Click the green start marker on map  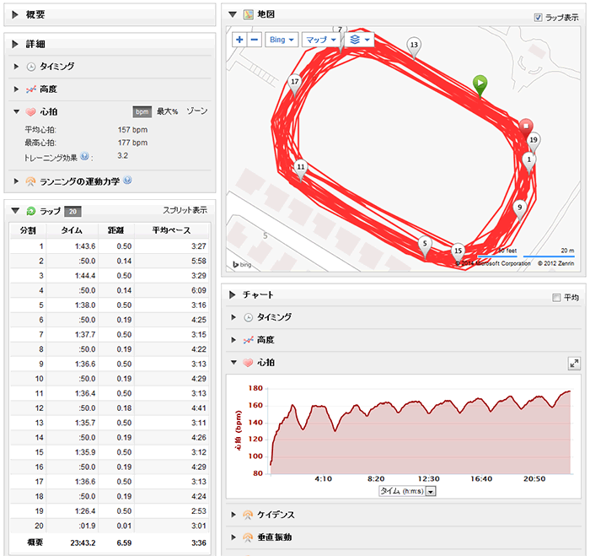480,82
